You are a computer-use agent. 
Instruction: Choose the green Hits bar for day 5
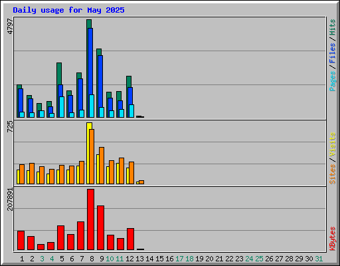[59, 73]
